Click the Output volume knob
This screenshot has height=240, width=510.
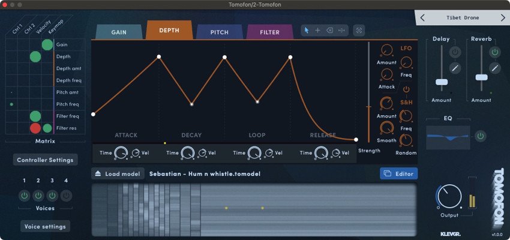pyautogui.click(x=449, y=196)
